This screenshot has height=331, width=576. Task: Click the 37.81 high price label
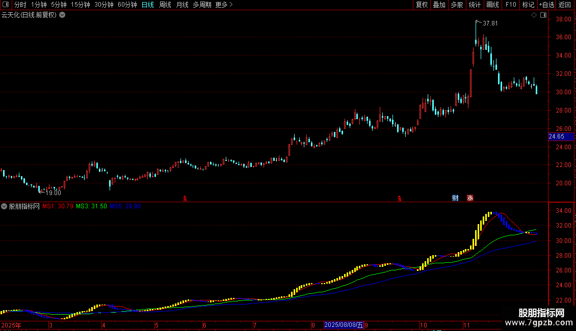coord(490,23)
